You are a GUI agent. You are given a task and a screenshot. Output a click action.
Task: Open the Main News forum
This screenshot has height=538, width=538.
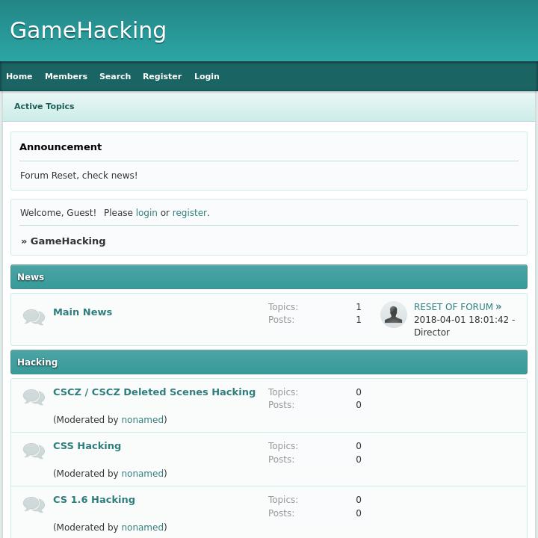coord(82,312)
